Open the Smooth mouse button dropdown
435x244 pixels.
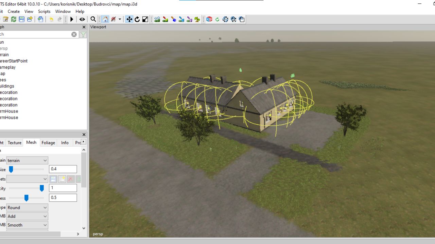(x=27, y=225)
